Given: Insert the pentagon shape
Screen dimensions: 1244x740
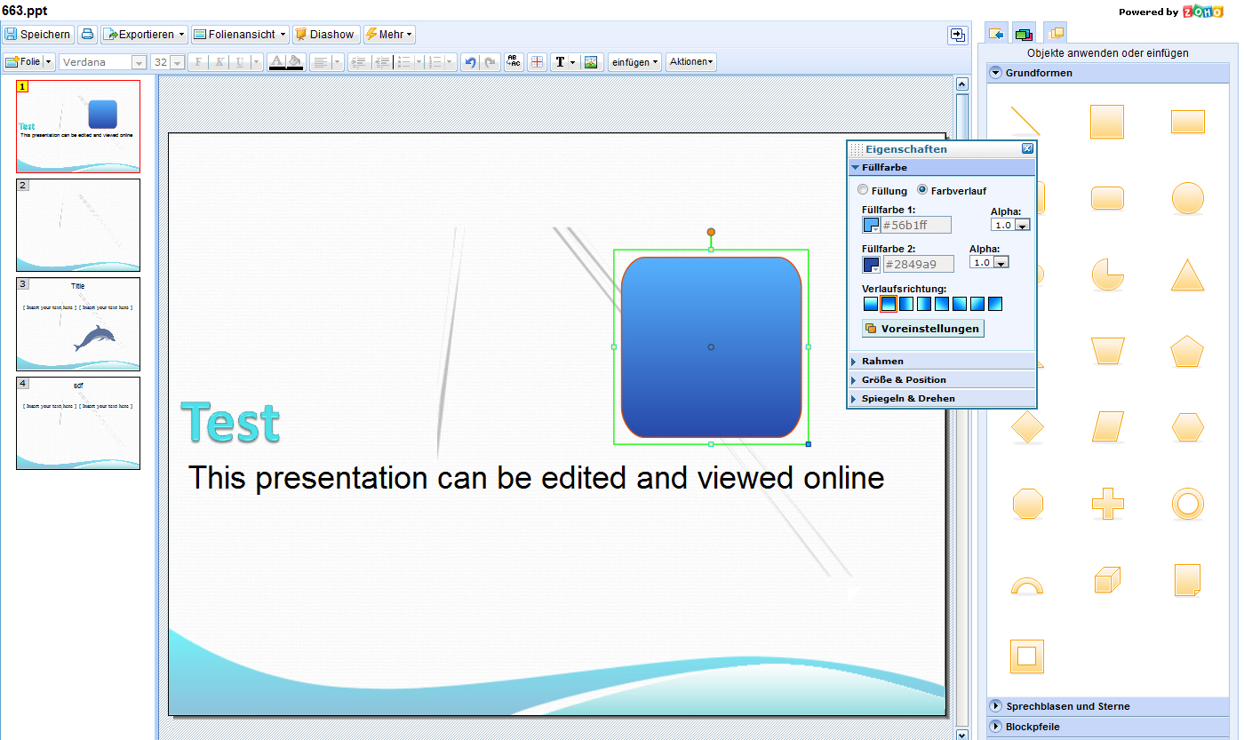Looking at the screenshot, I should (x=1188, y=352).
